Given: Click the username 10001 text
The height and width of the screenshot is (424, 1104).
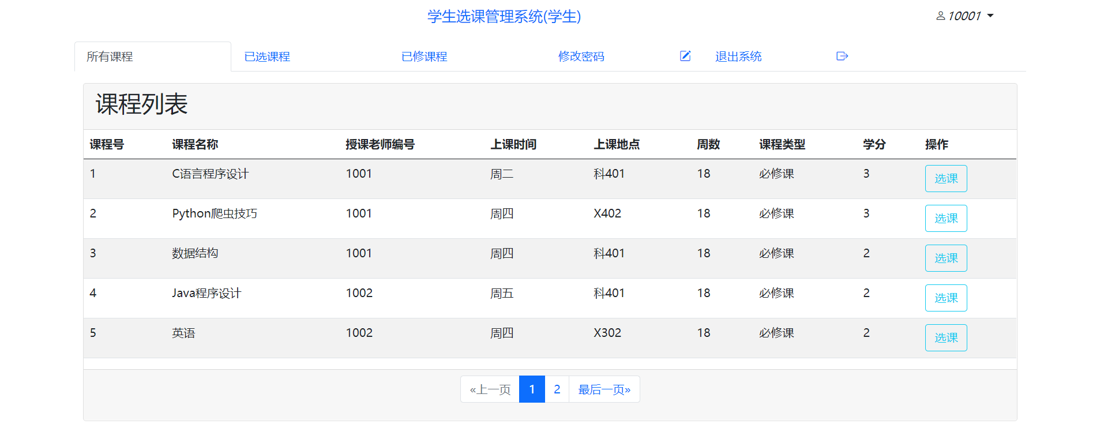Looking at the screenshot, I should pos(964,16).
